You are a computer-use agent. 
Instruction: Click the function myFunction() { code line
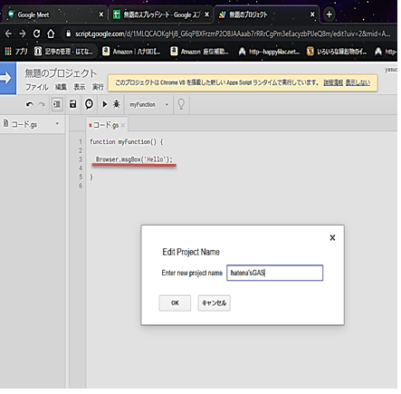tap(127, 142)
